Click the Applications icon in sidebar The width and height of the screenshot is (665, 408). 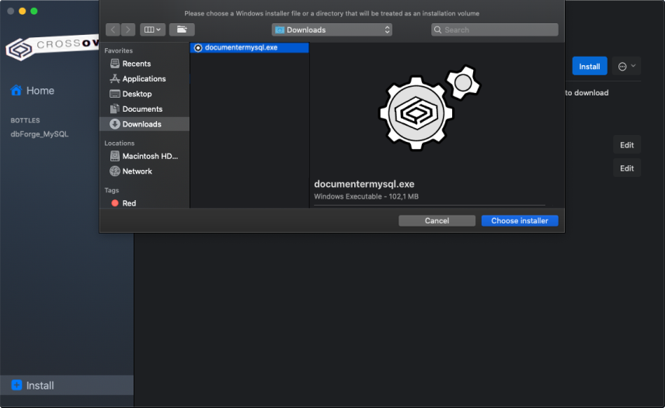tap(114, 78)
